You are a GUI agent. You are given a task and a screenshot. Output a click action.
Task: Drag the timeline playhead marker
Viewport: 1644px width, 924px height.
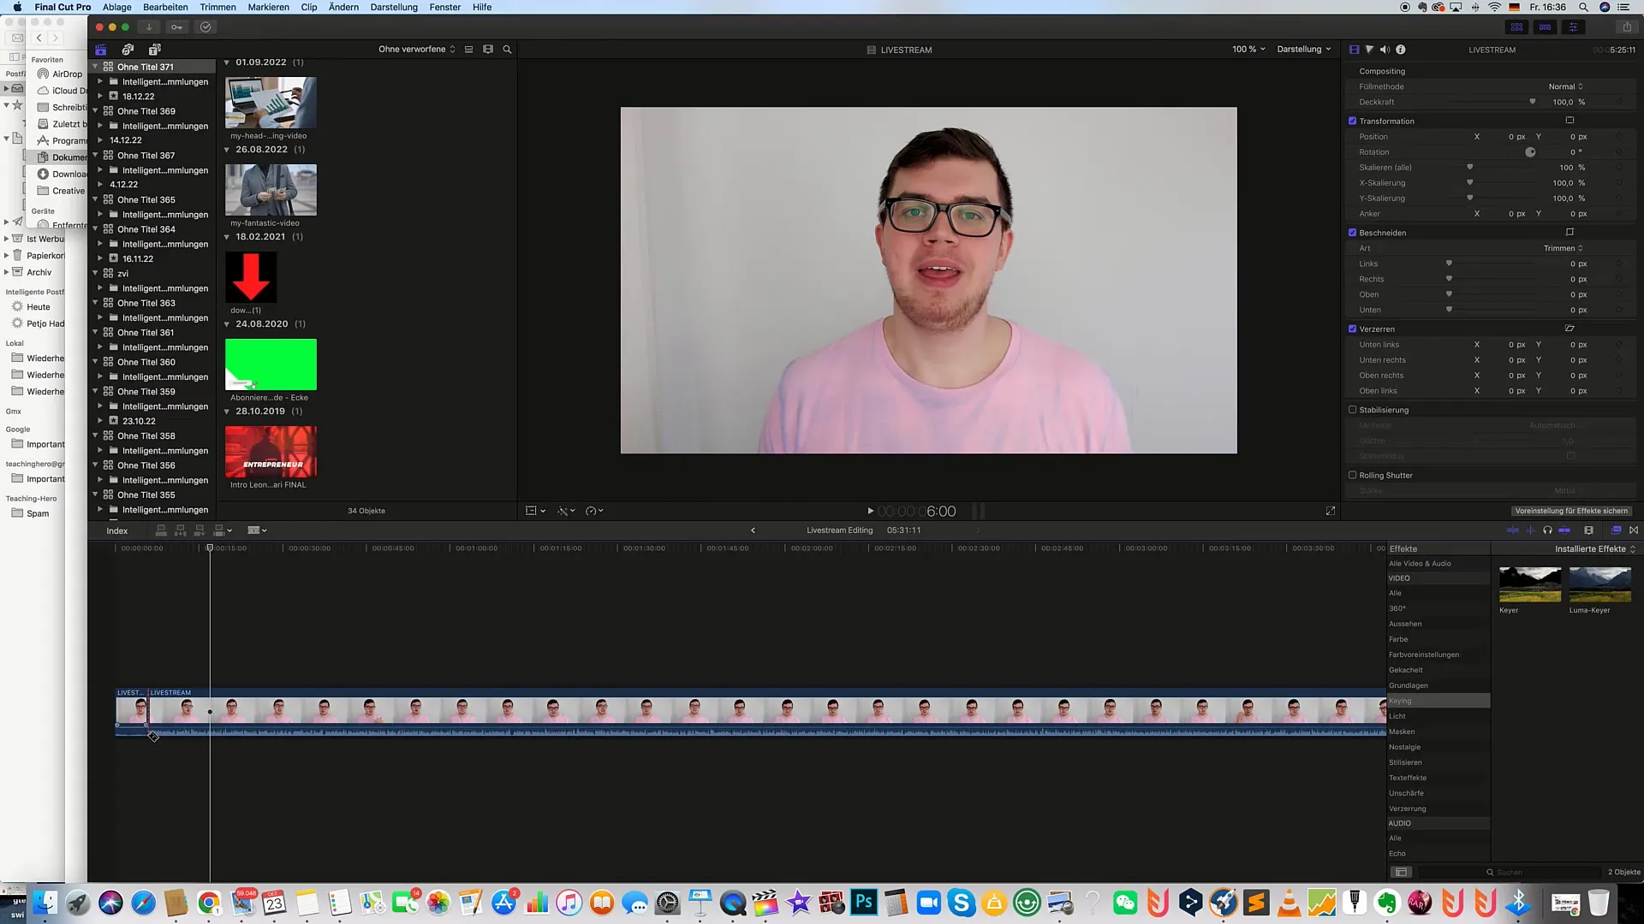pos(210,548)
